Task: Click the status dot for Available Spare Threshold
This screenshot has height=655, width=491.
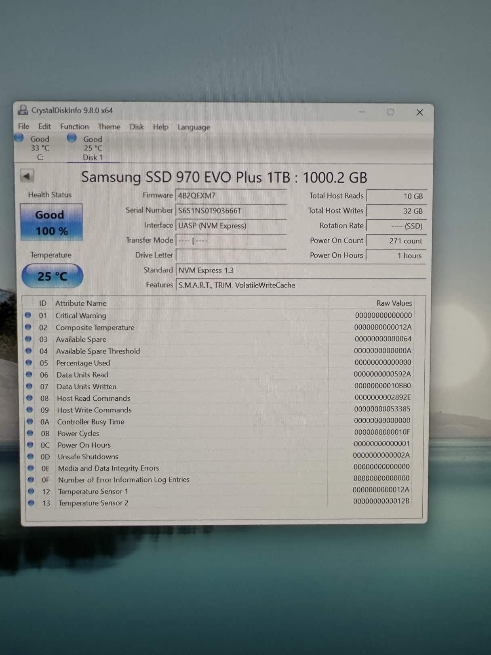Action: [29, 351]
